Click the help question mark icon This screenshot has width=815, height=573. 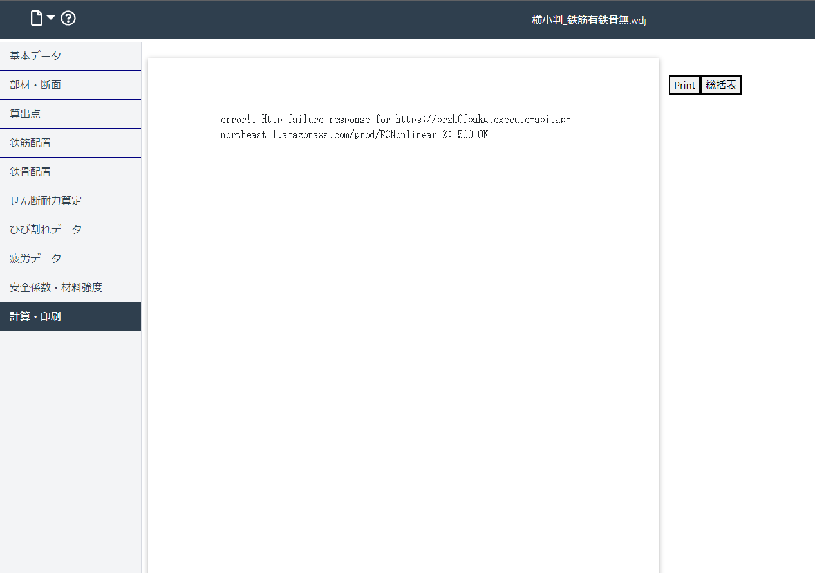click(68, 17)
